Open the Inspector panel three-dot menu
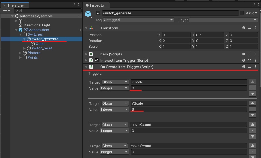 (259, 5)
